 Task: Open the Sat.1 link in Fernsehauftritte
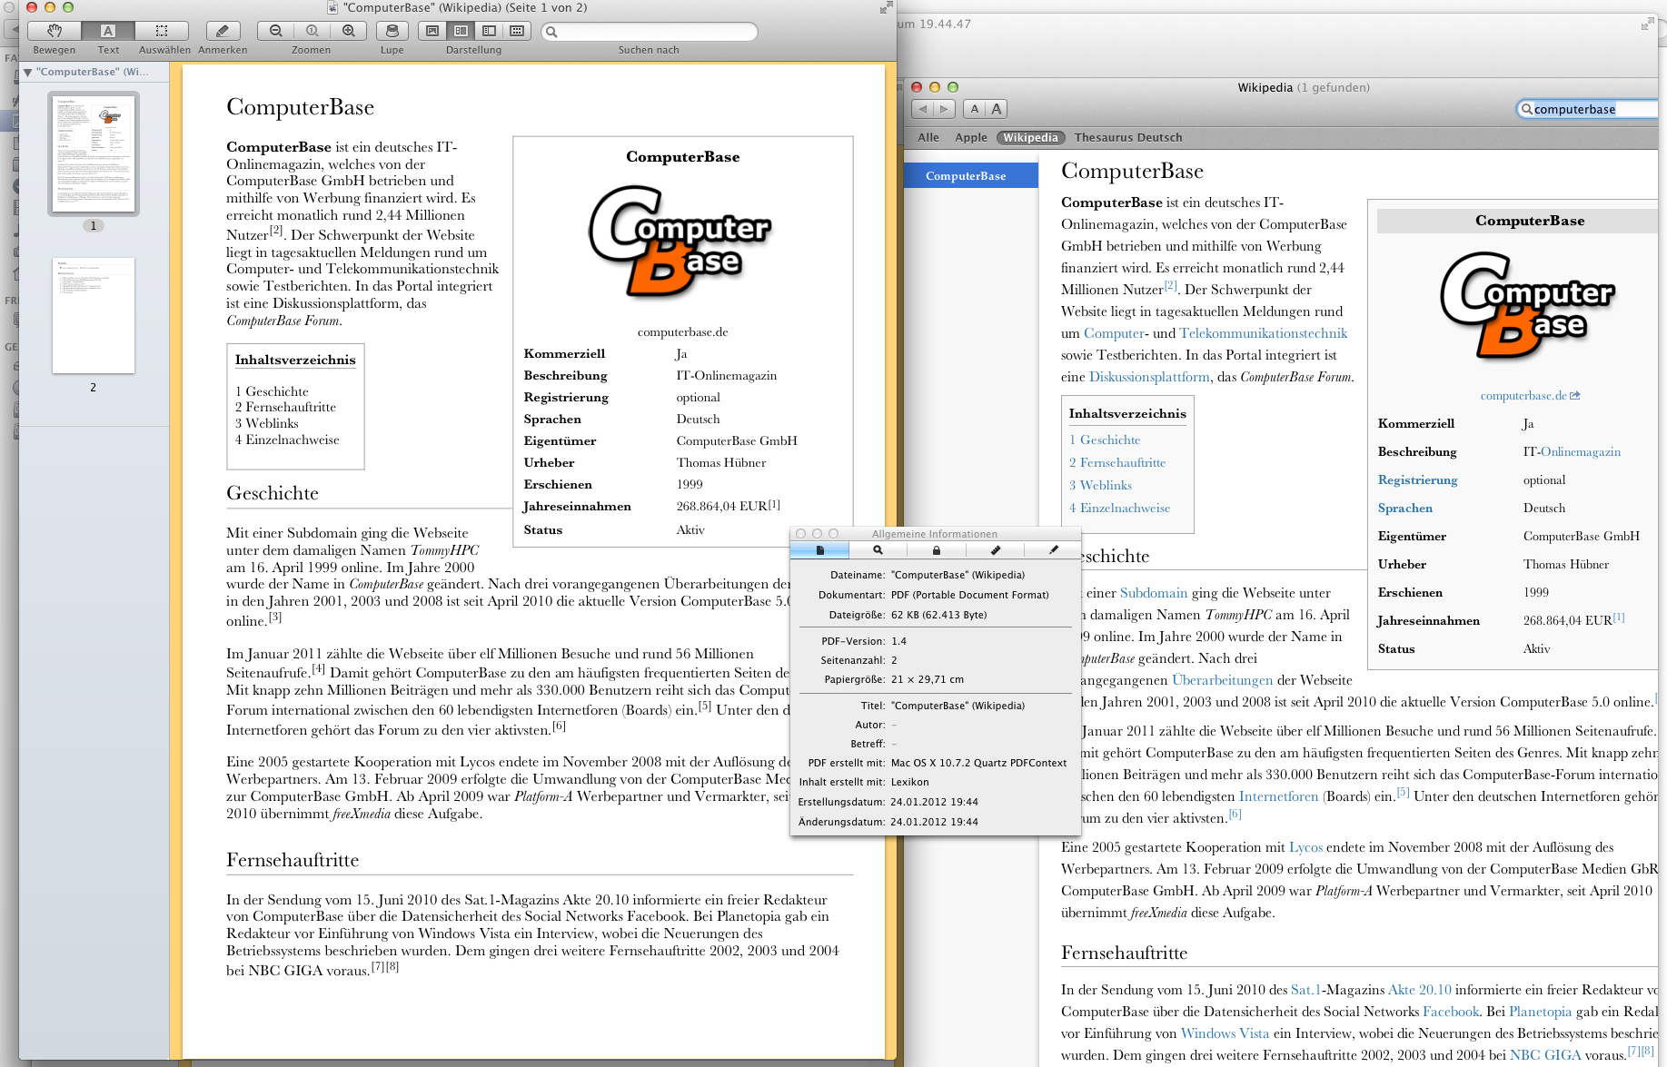(x=1306, y=990)
